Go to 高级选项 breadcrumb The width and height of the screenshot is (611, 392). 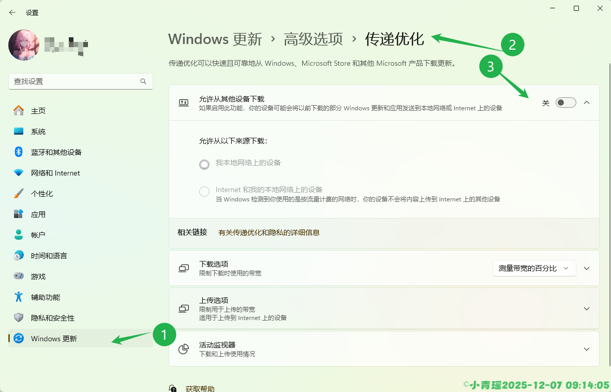coord(313,39)
